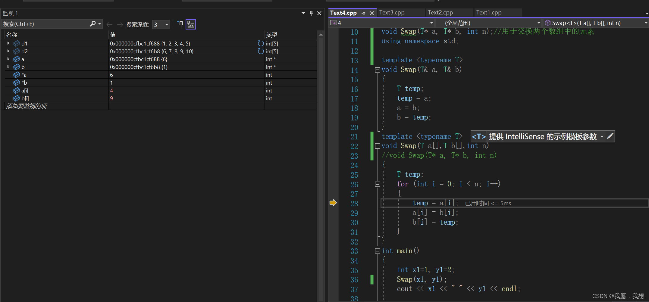The height and width of the screenshot is (302, 649).
Task: Refresh the d1 value with its reload icon
Action: click(x=261, y=43)
